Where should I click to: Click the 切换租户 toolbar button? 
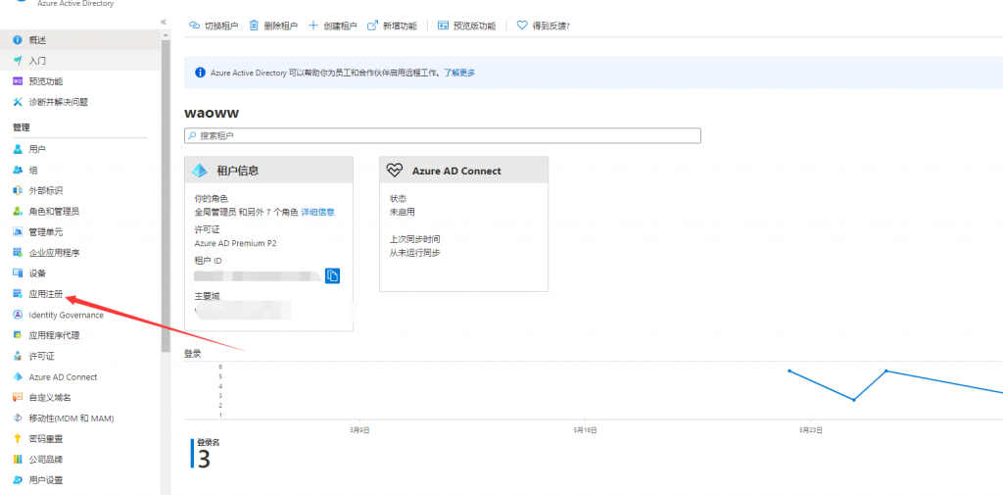pos(214,25)
